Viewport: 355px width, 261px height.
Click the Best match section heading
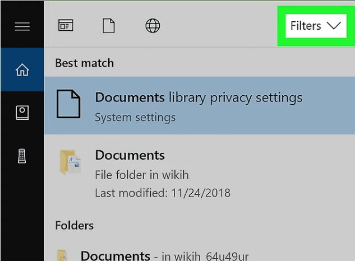(x=84, y=63)
